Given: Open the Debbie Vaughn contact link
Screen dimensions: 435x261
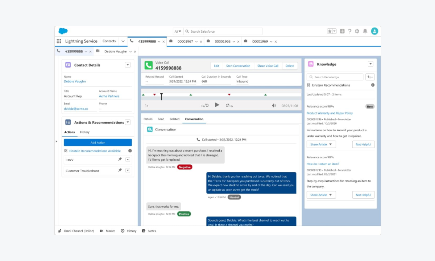Looking at the screenshot, I should tap(75, 82).
